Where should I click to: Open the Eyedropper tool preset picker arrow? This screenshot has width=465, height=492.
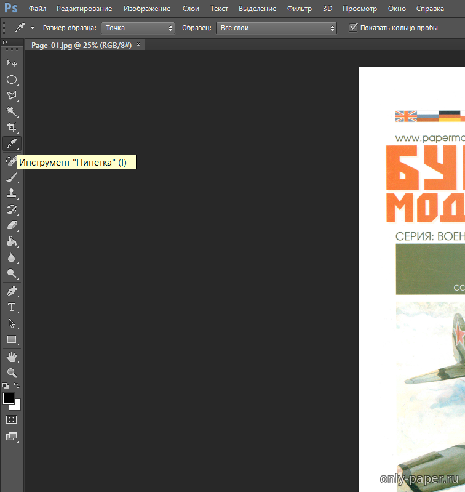(x=32, y=28)
